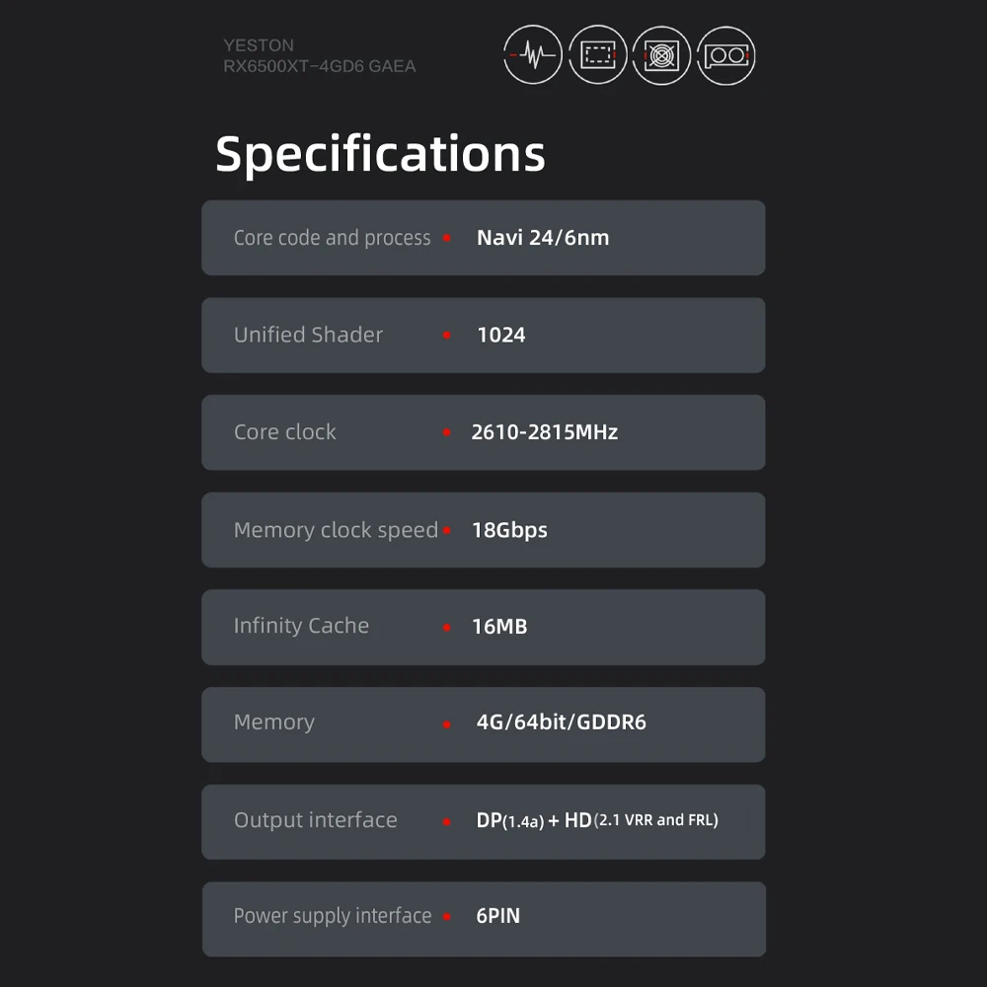Select the 2610-2815MHz core clock value

[x=545, y=432]
